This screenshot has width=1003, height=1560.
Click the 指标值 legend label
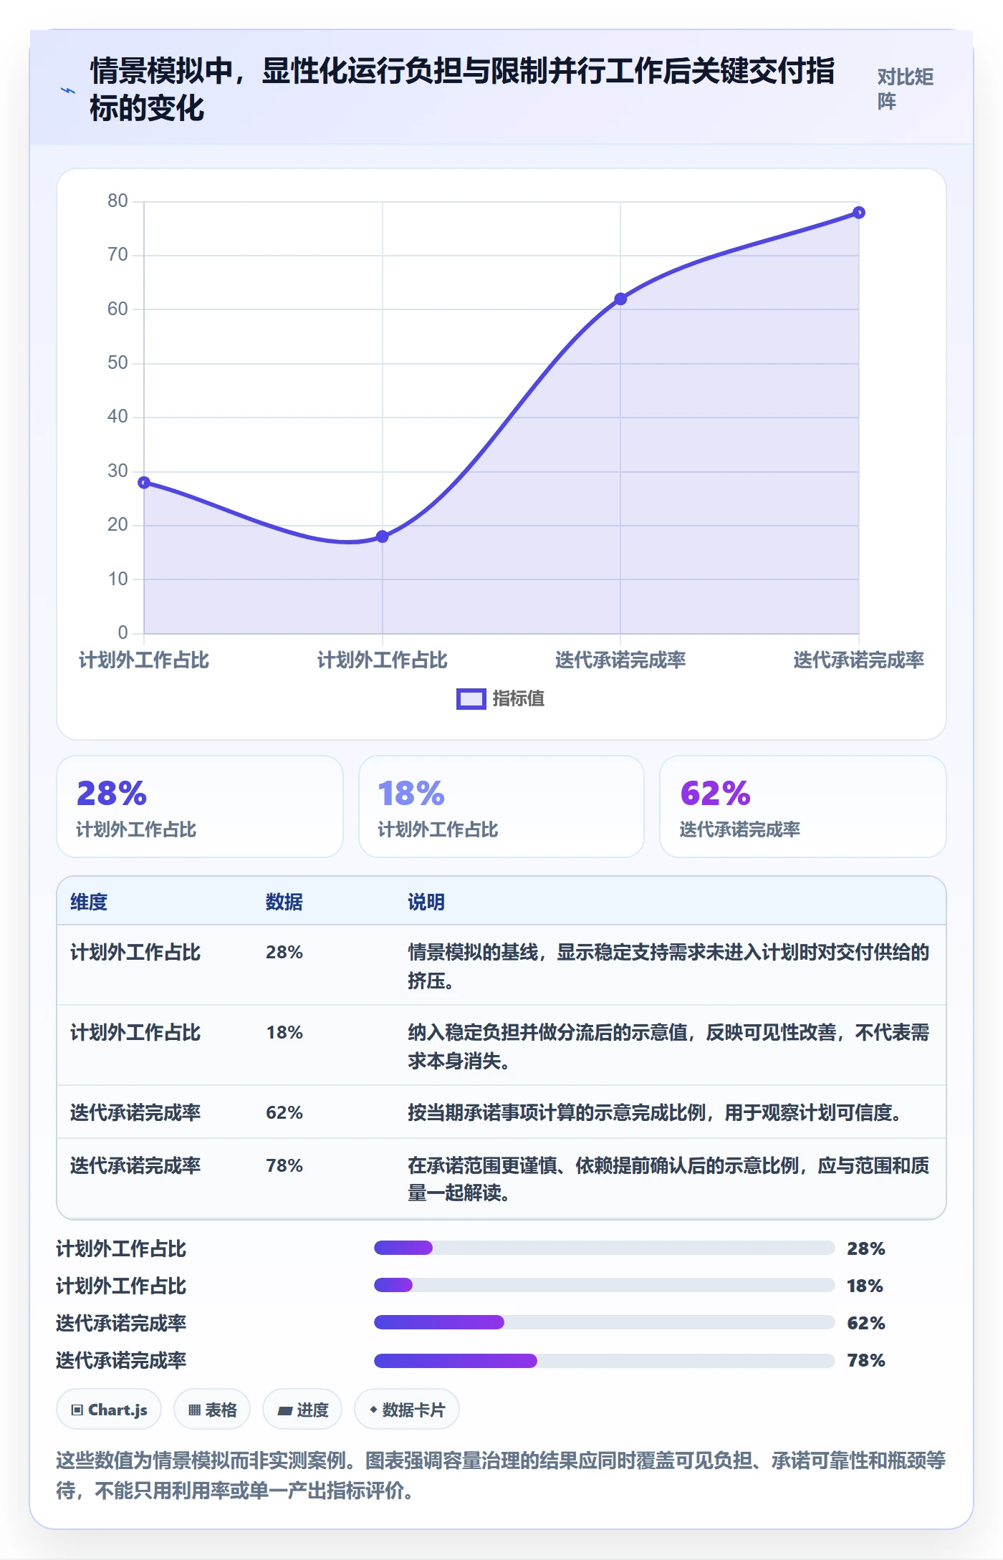pyautogui.click(x=518, y=699)
